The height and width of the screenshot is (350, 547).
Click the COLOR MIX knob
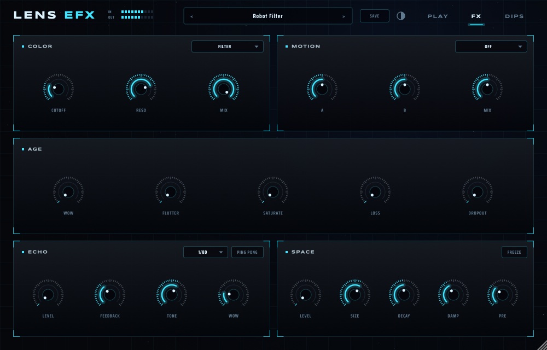224,89
